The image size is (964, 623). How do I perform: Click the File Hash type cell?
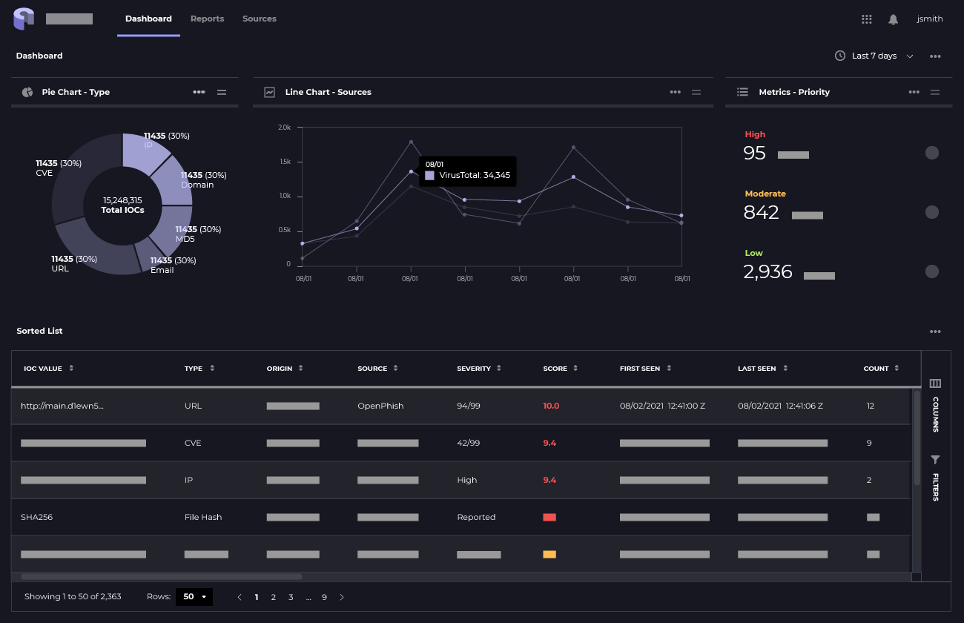click(x=203, y=517)
